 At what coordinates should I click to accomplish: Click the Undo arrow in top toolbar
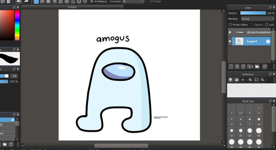point(19,2)
